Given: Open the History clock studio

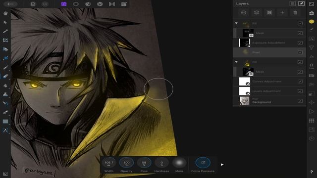Looking at the screenshot, I should click(312, 138).
